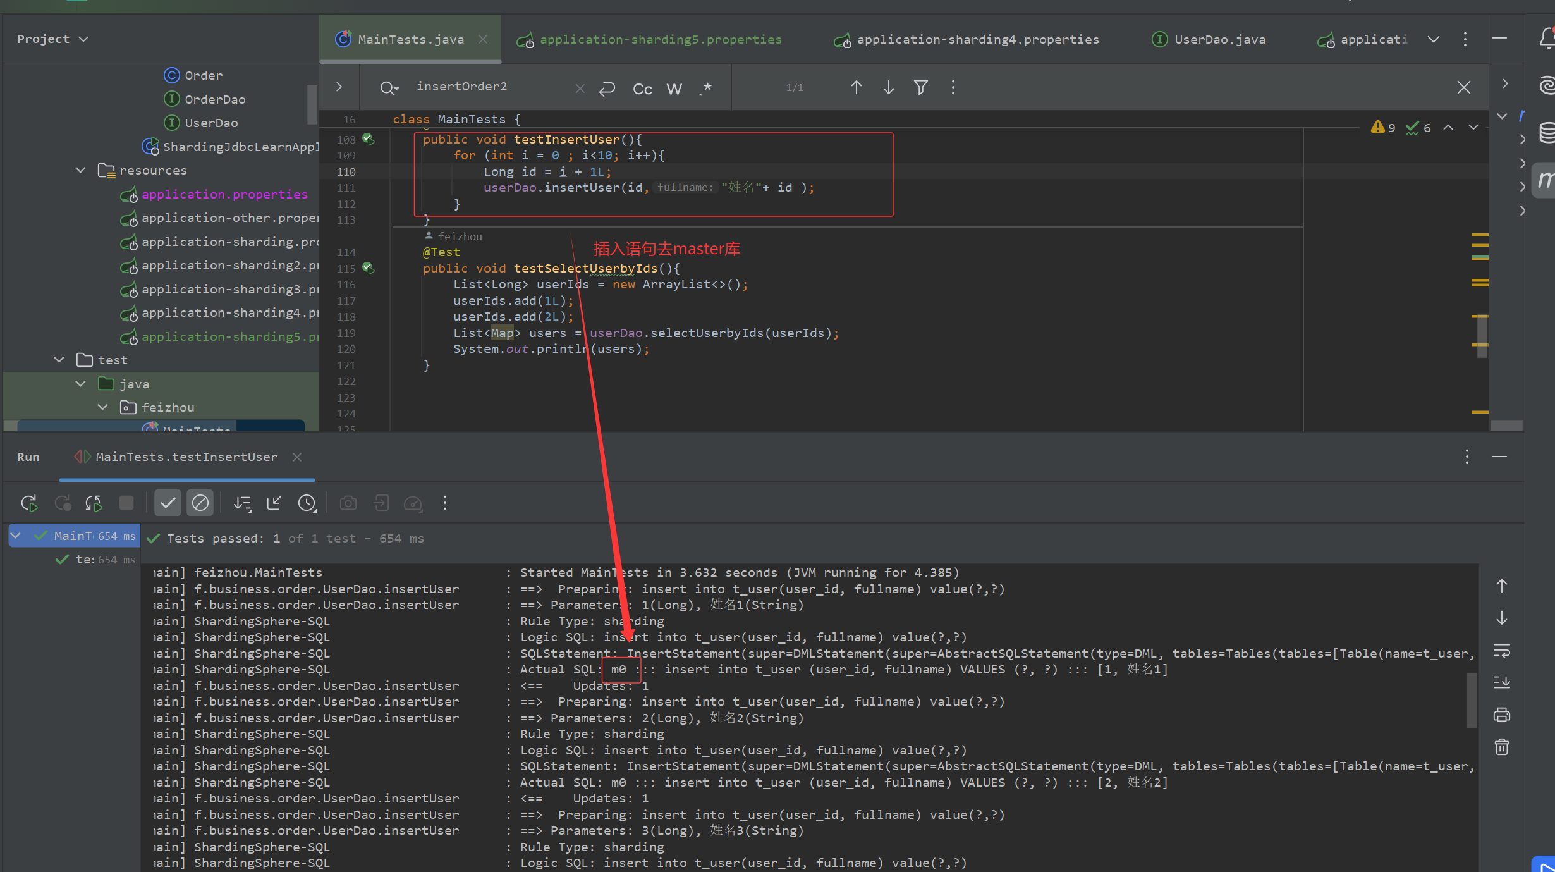Switch to application-sharding5.properties tab
The image size is (1555, 872).
[x=649, y=39]
